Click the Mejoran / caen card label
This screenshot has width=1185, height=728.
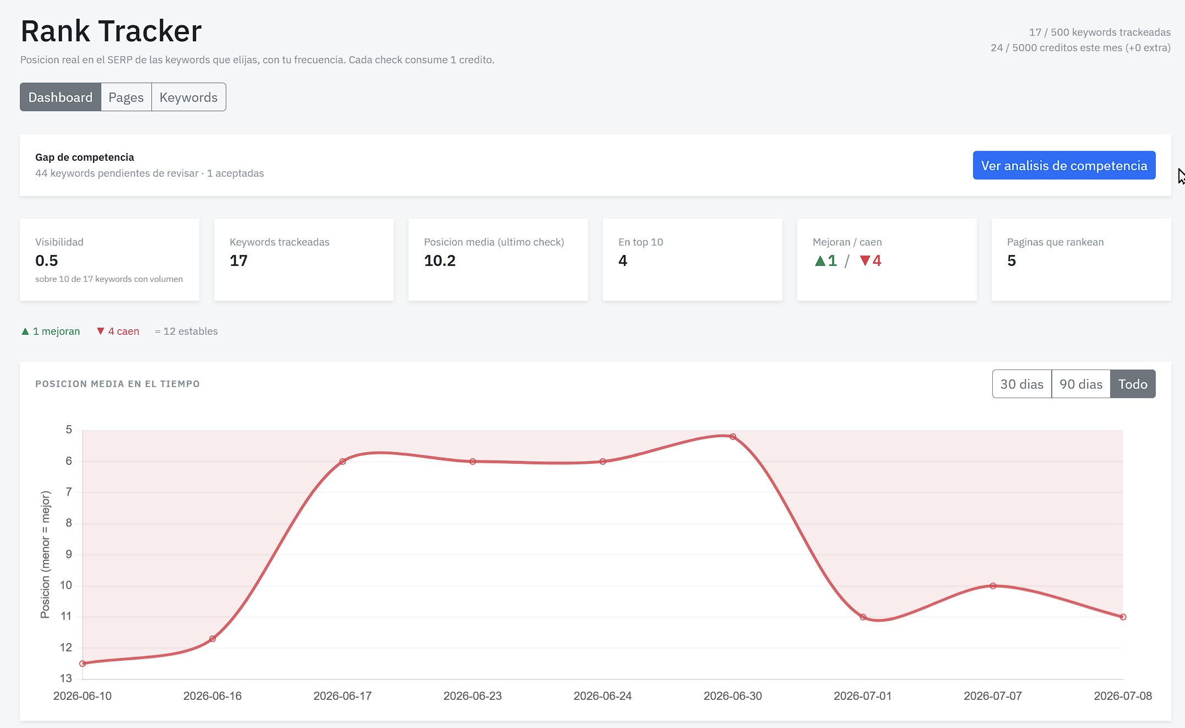click(x=847, y=242)
